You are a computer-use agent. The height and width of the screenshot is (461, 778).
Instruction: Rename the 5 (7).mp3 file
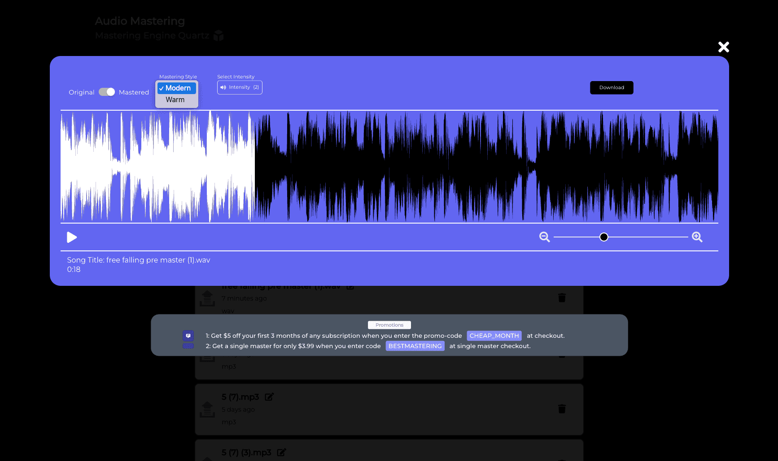(269, 397)
